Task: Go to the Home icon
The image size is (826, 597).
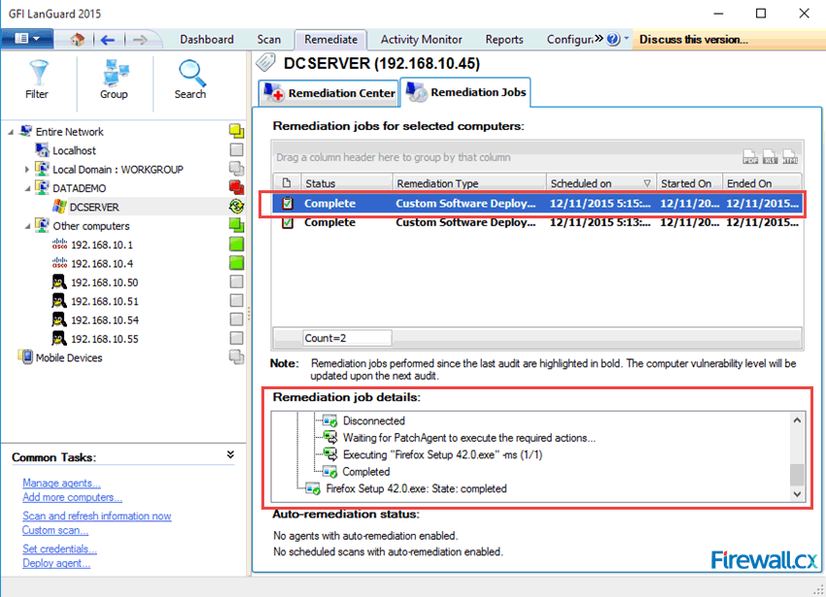Action: coord(77,40)
